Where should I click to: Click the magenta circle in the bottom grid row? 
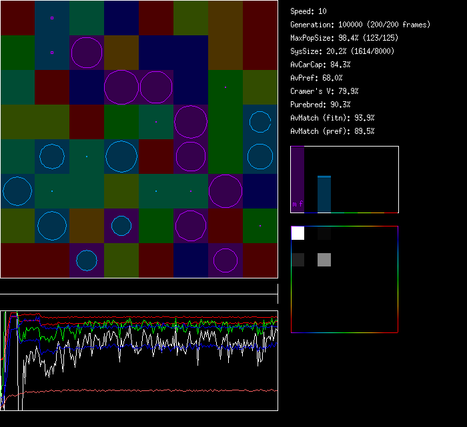tap(225, 260)
